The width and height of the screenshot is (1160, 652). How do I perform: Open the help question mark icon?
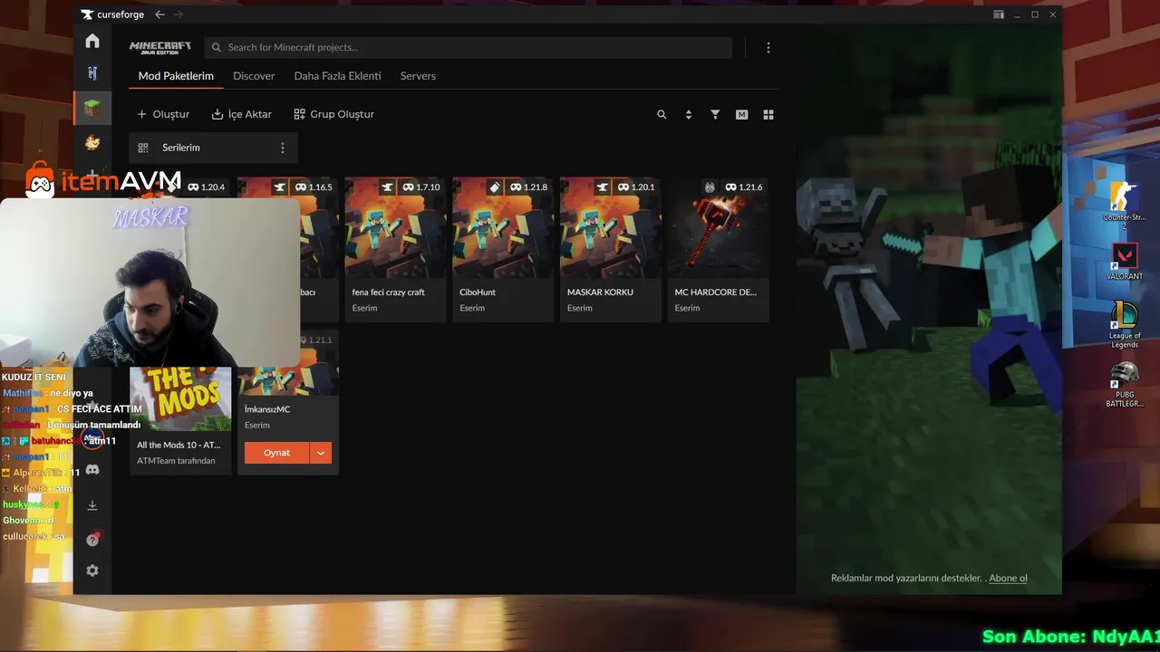(92, 540)
